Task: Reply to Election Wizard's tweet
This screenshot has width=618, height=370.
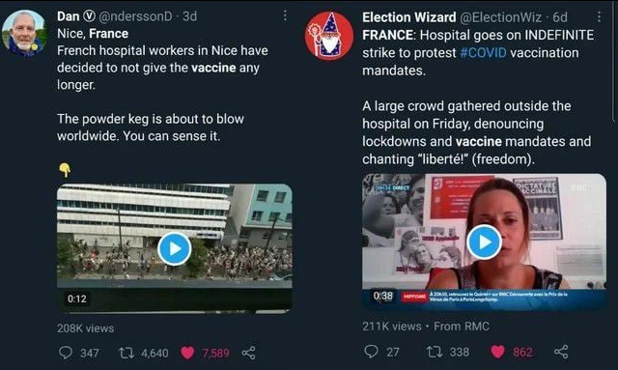Action: [371, 351]
